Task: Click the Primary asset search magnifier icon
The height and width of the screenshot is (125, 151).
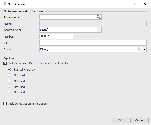Action: [99, 17]
